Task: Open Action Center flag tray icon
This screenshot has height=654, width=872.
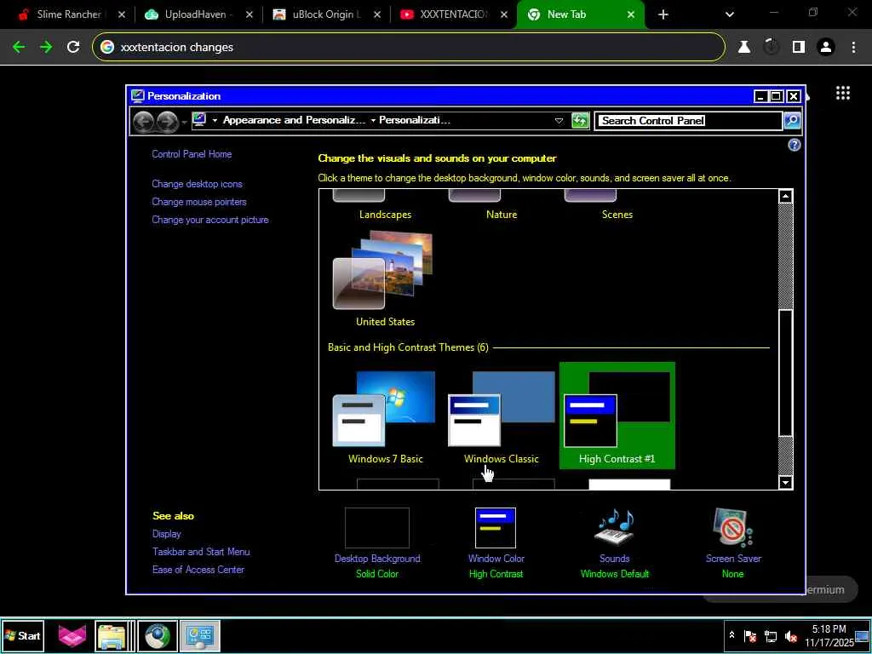Action: point(749,635)
